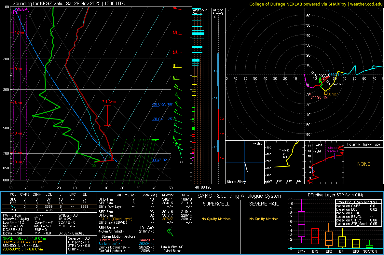Image resolution: width=384 pixels, height=255 pixels.
Task: Click the SHIP = 0.0 value
Action: pyautogui.click(x=76, y=249)
